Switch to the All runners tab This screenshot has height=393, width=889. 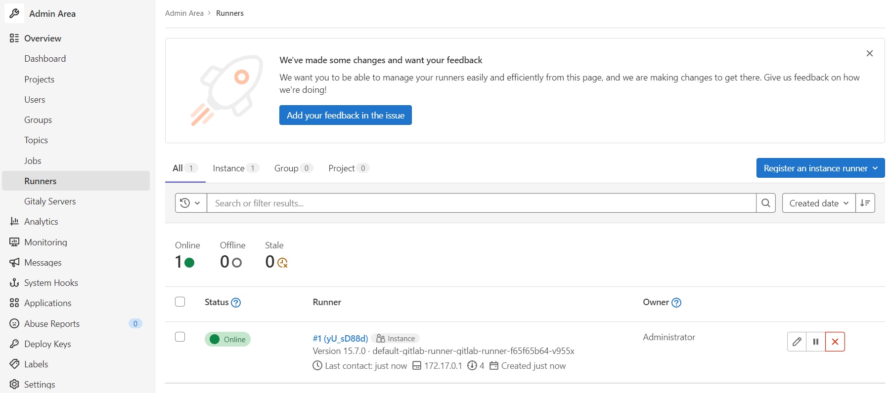185,168
